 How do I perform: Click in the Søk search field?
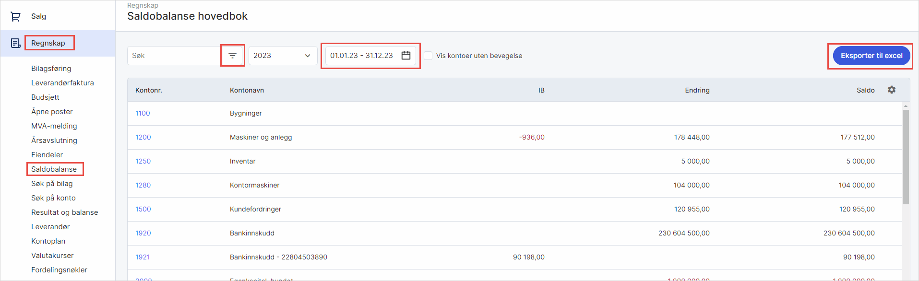tap(173, 56)
